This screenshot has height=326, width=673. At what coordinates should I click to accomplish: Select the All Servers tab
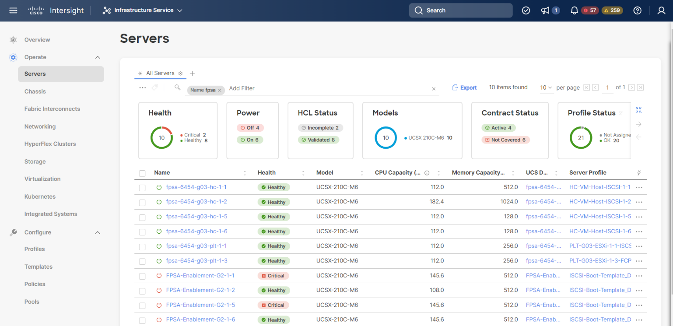160,74
